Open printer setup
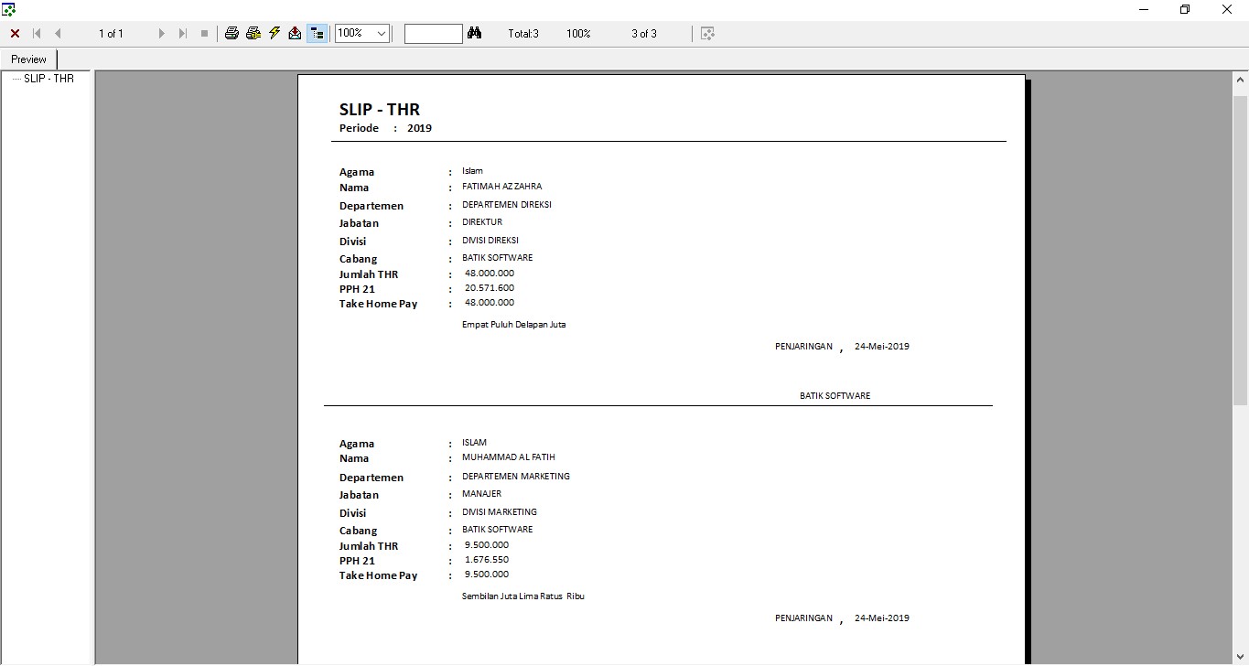Screen dimensions: 1249x666 tap(253, 34)
